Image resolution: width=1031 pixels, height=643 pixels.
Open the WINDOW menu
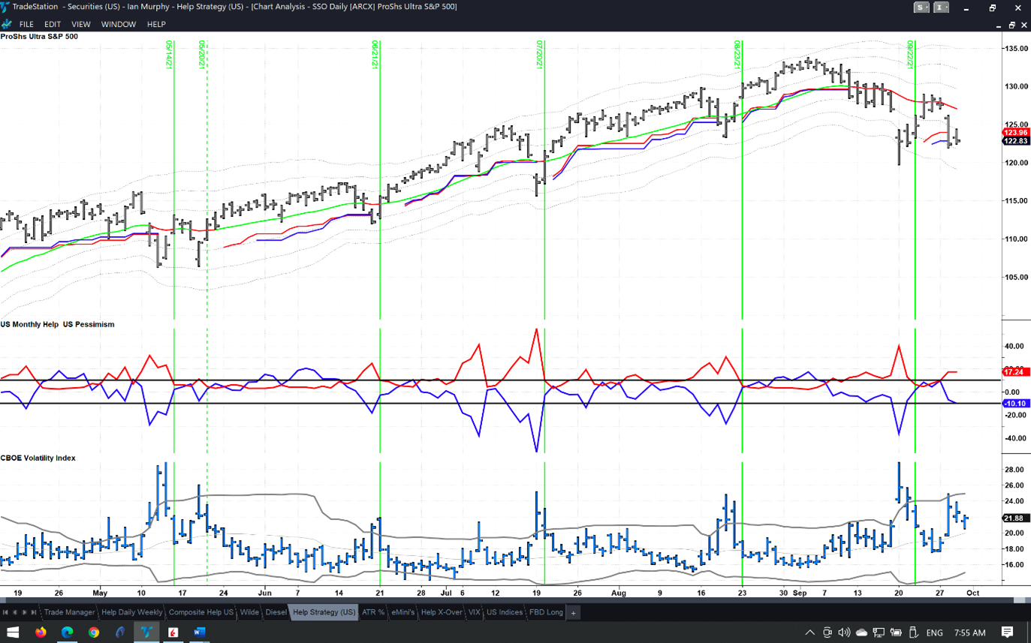point(119,24)
